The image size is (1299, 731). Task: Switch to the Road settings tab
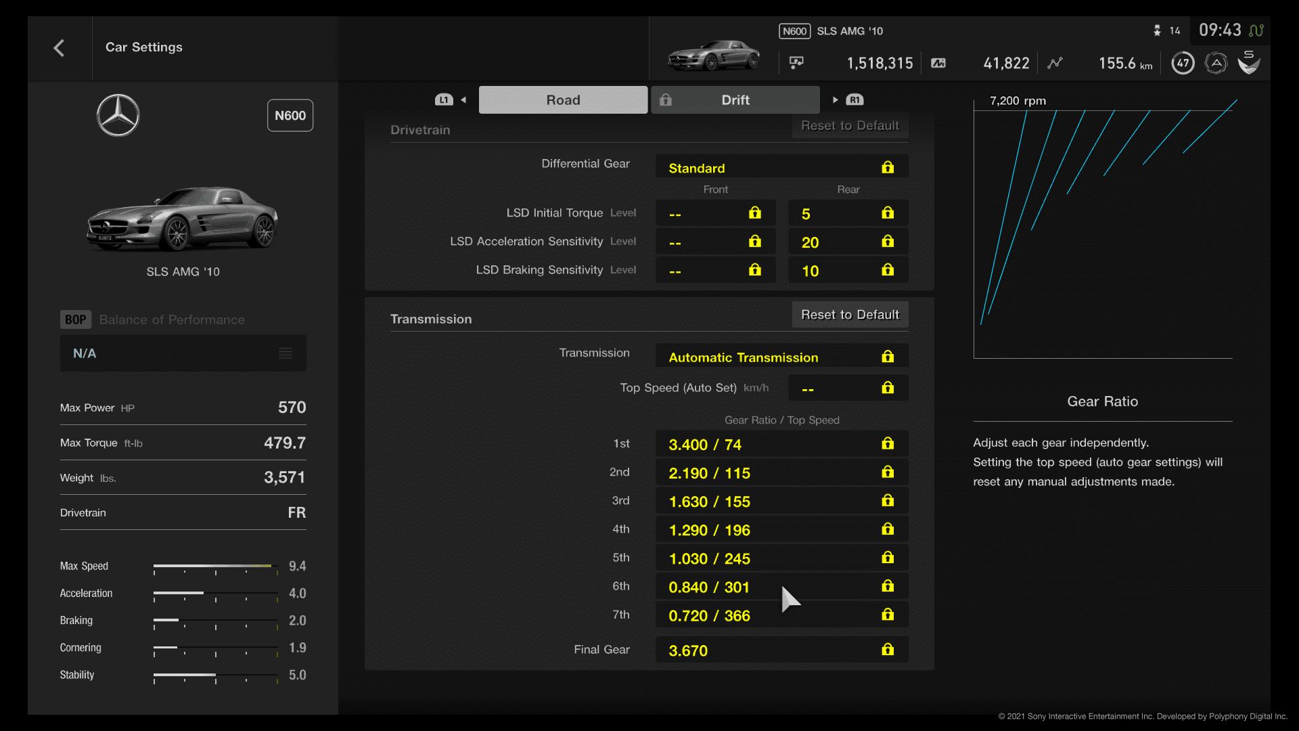pyautogui.click(x=563, y=100)
